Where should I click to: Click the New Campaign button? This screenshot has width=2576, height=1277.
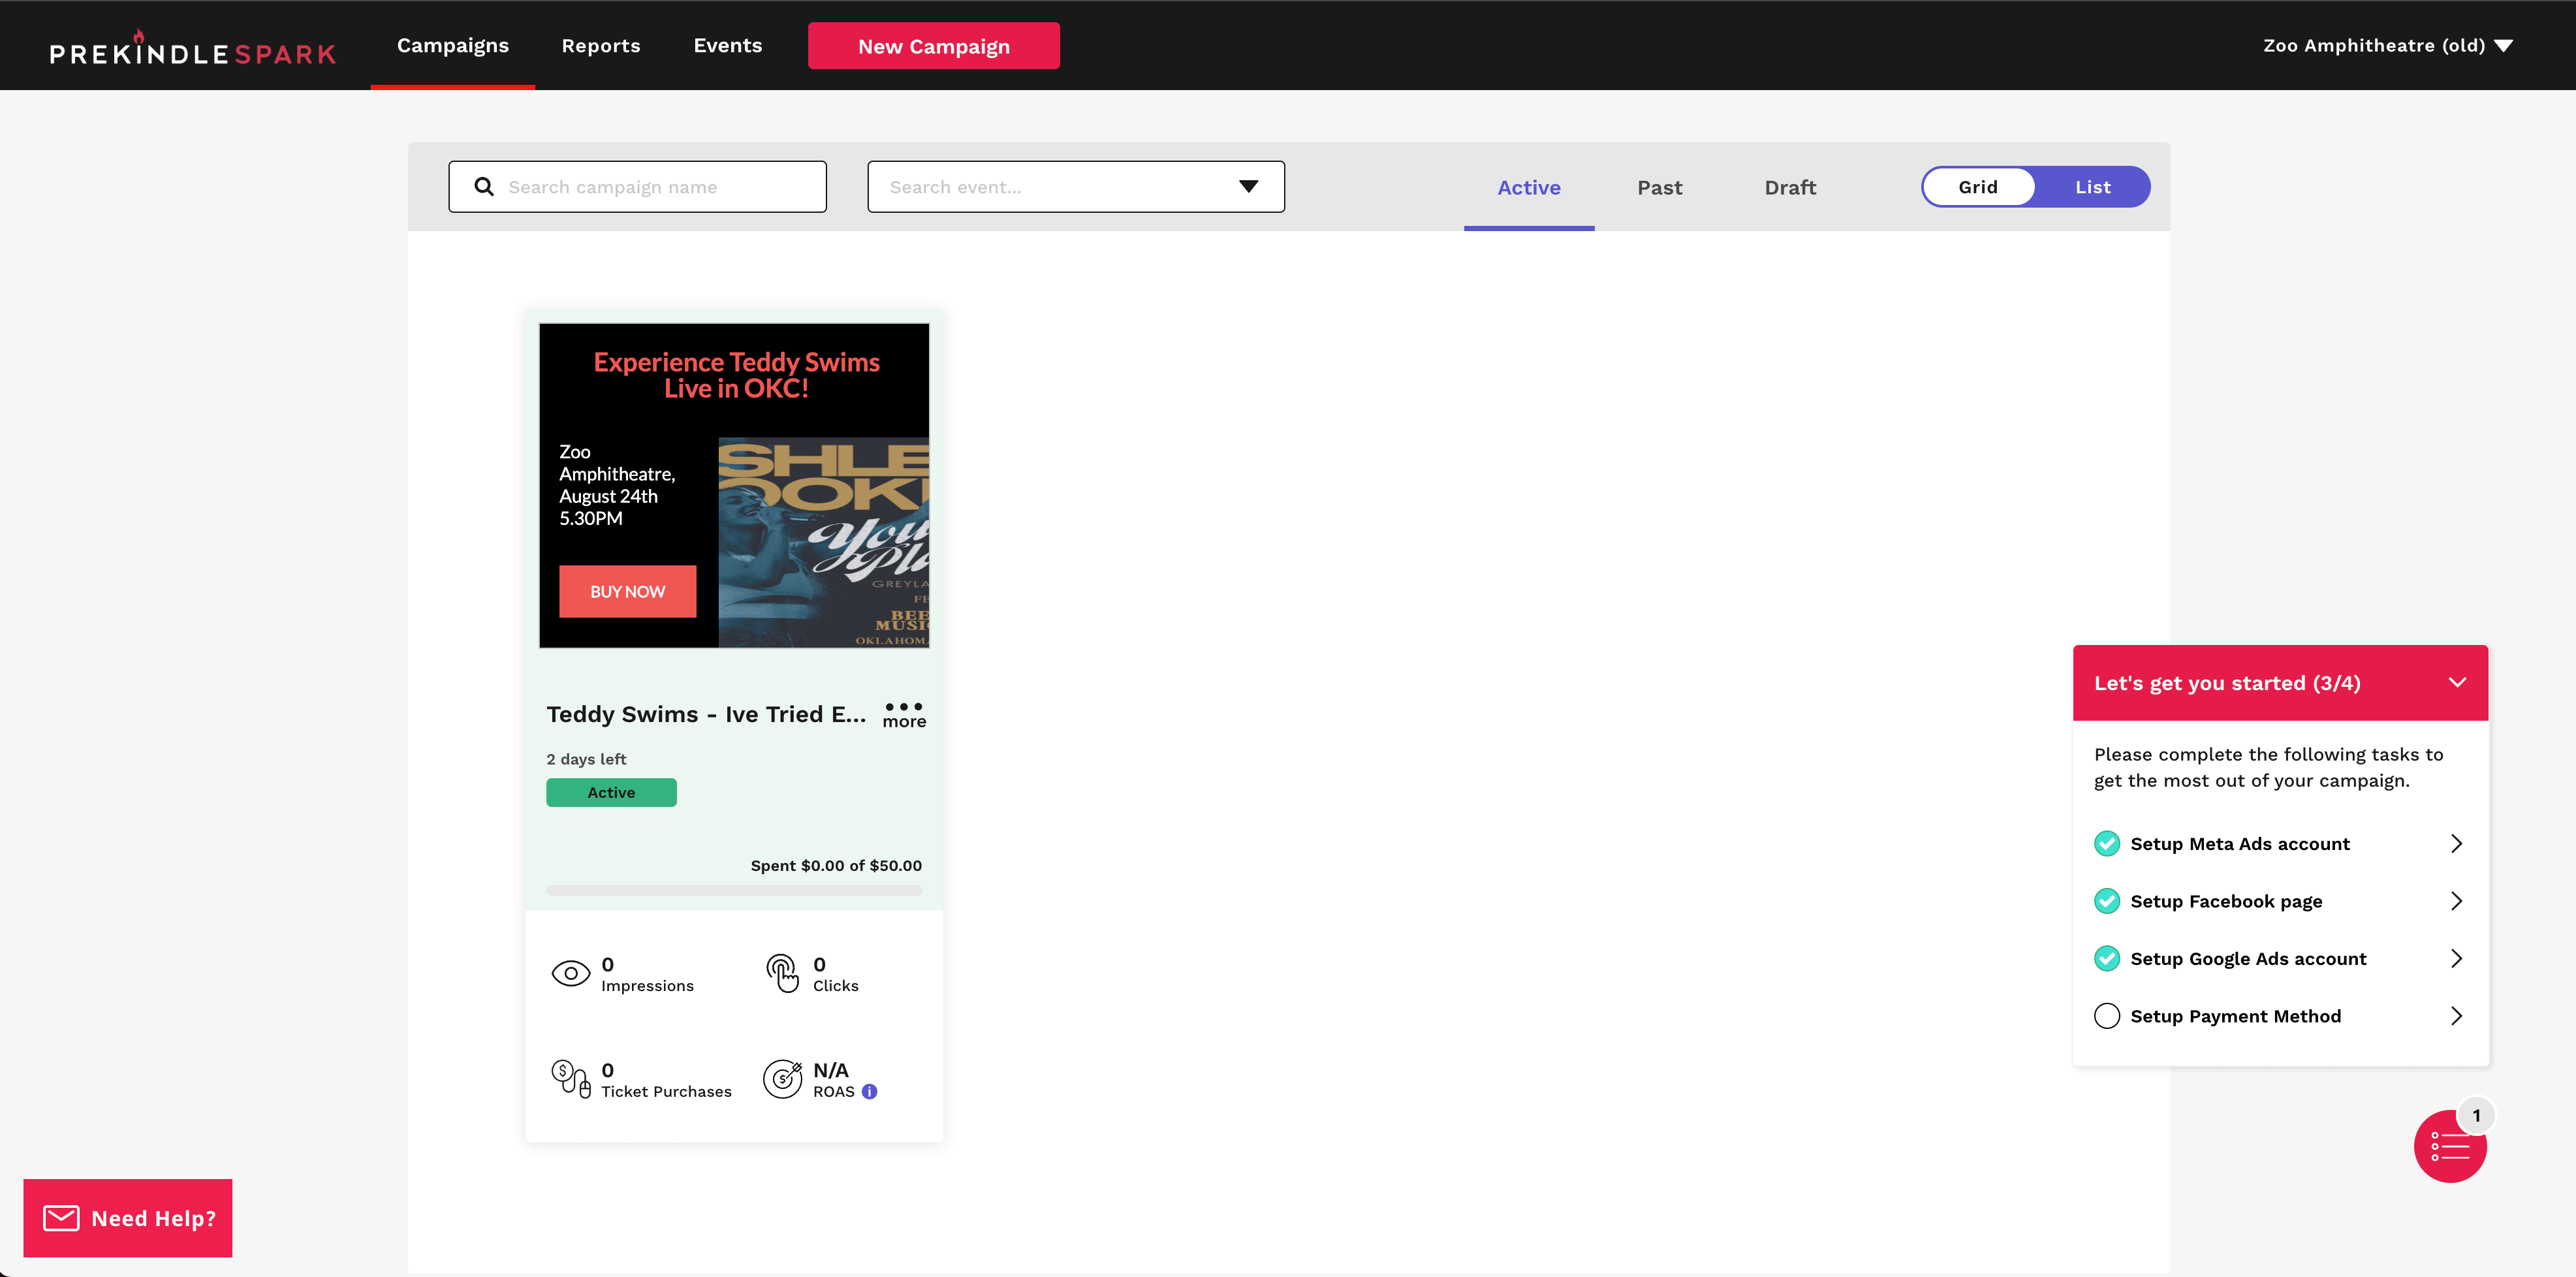click(x=933, y=46)
